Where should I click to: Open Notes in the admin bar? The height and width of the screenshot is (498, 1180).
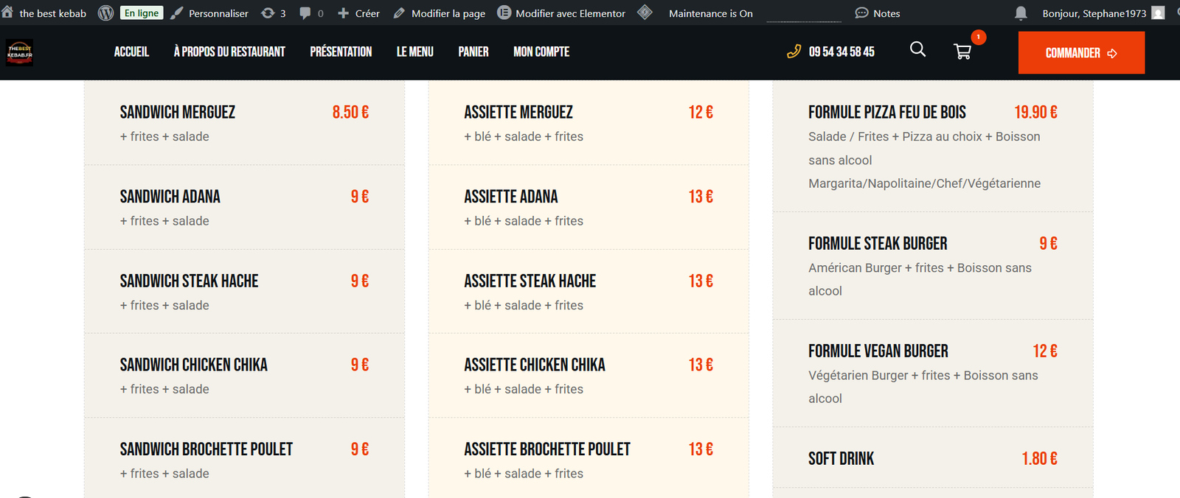tap(878, 13)
